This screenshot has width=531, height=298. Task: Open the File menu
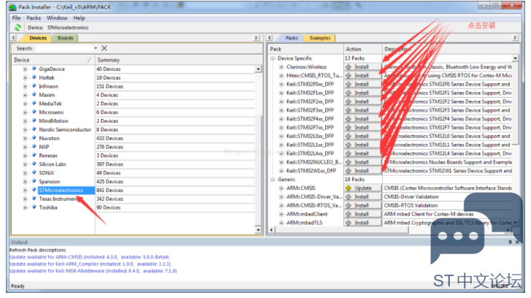pyautogui.click(x=16, y=18)
